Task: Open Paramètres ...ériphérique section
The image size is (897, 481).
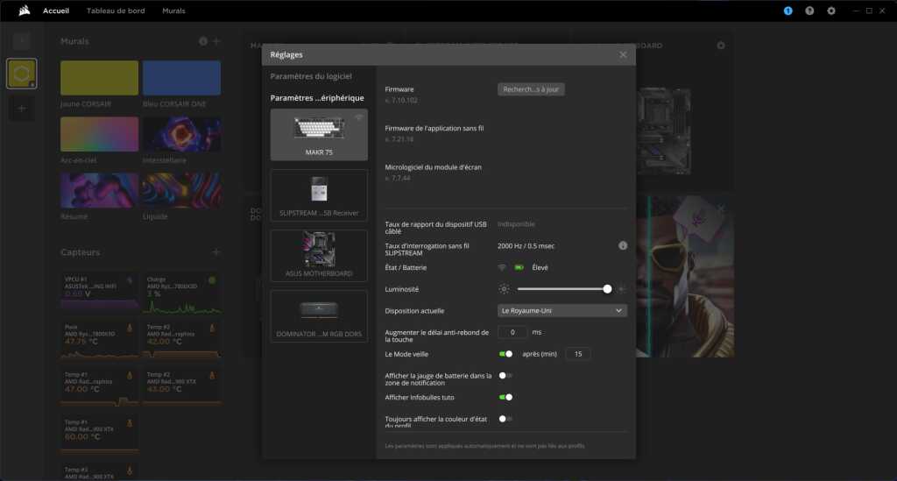Action: 317,98
